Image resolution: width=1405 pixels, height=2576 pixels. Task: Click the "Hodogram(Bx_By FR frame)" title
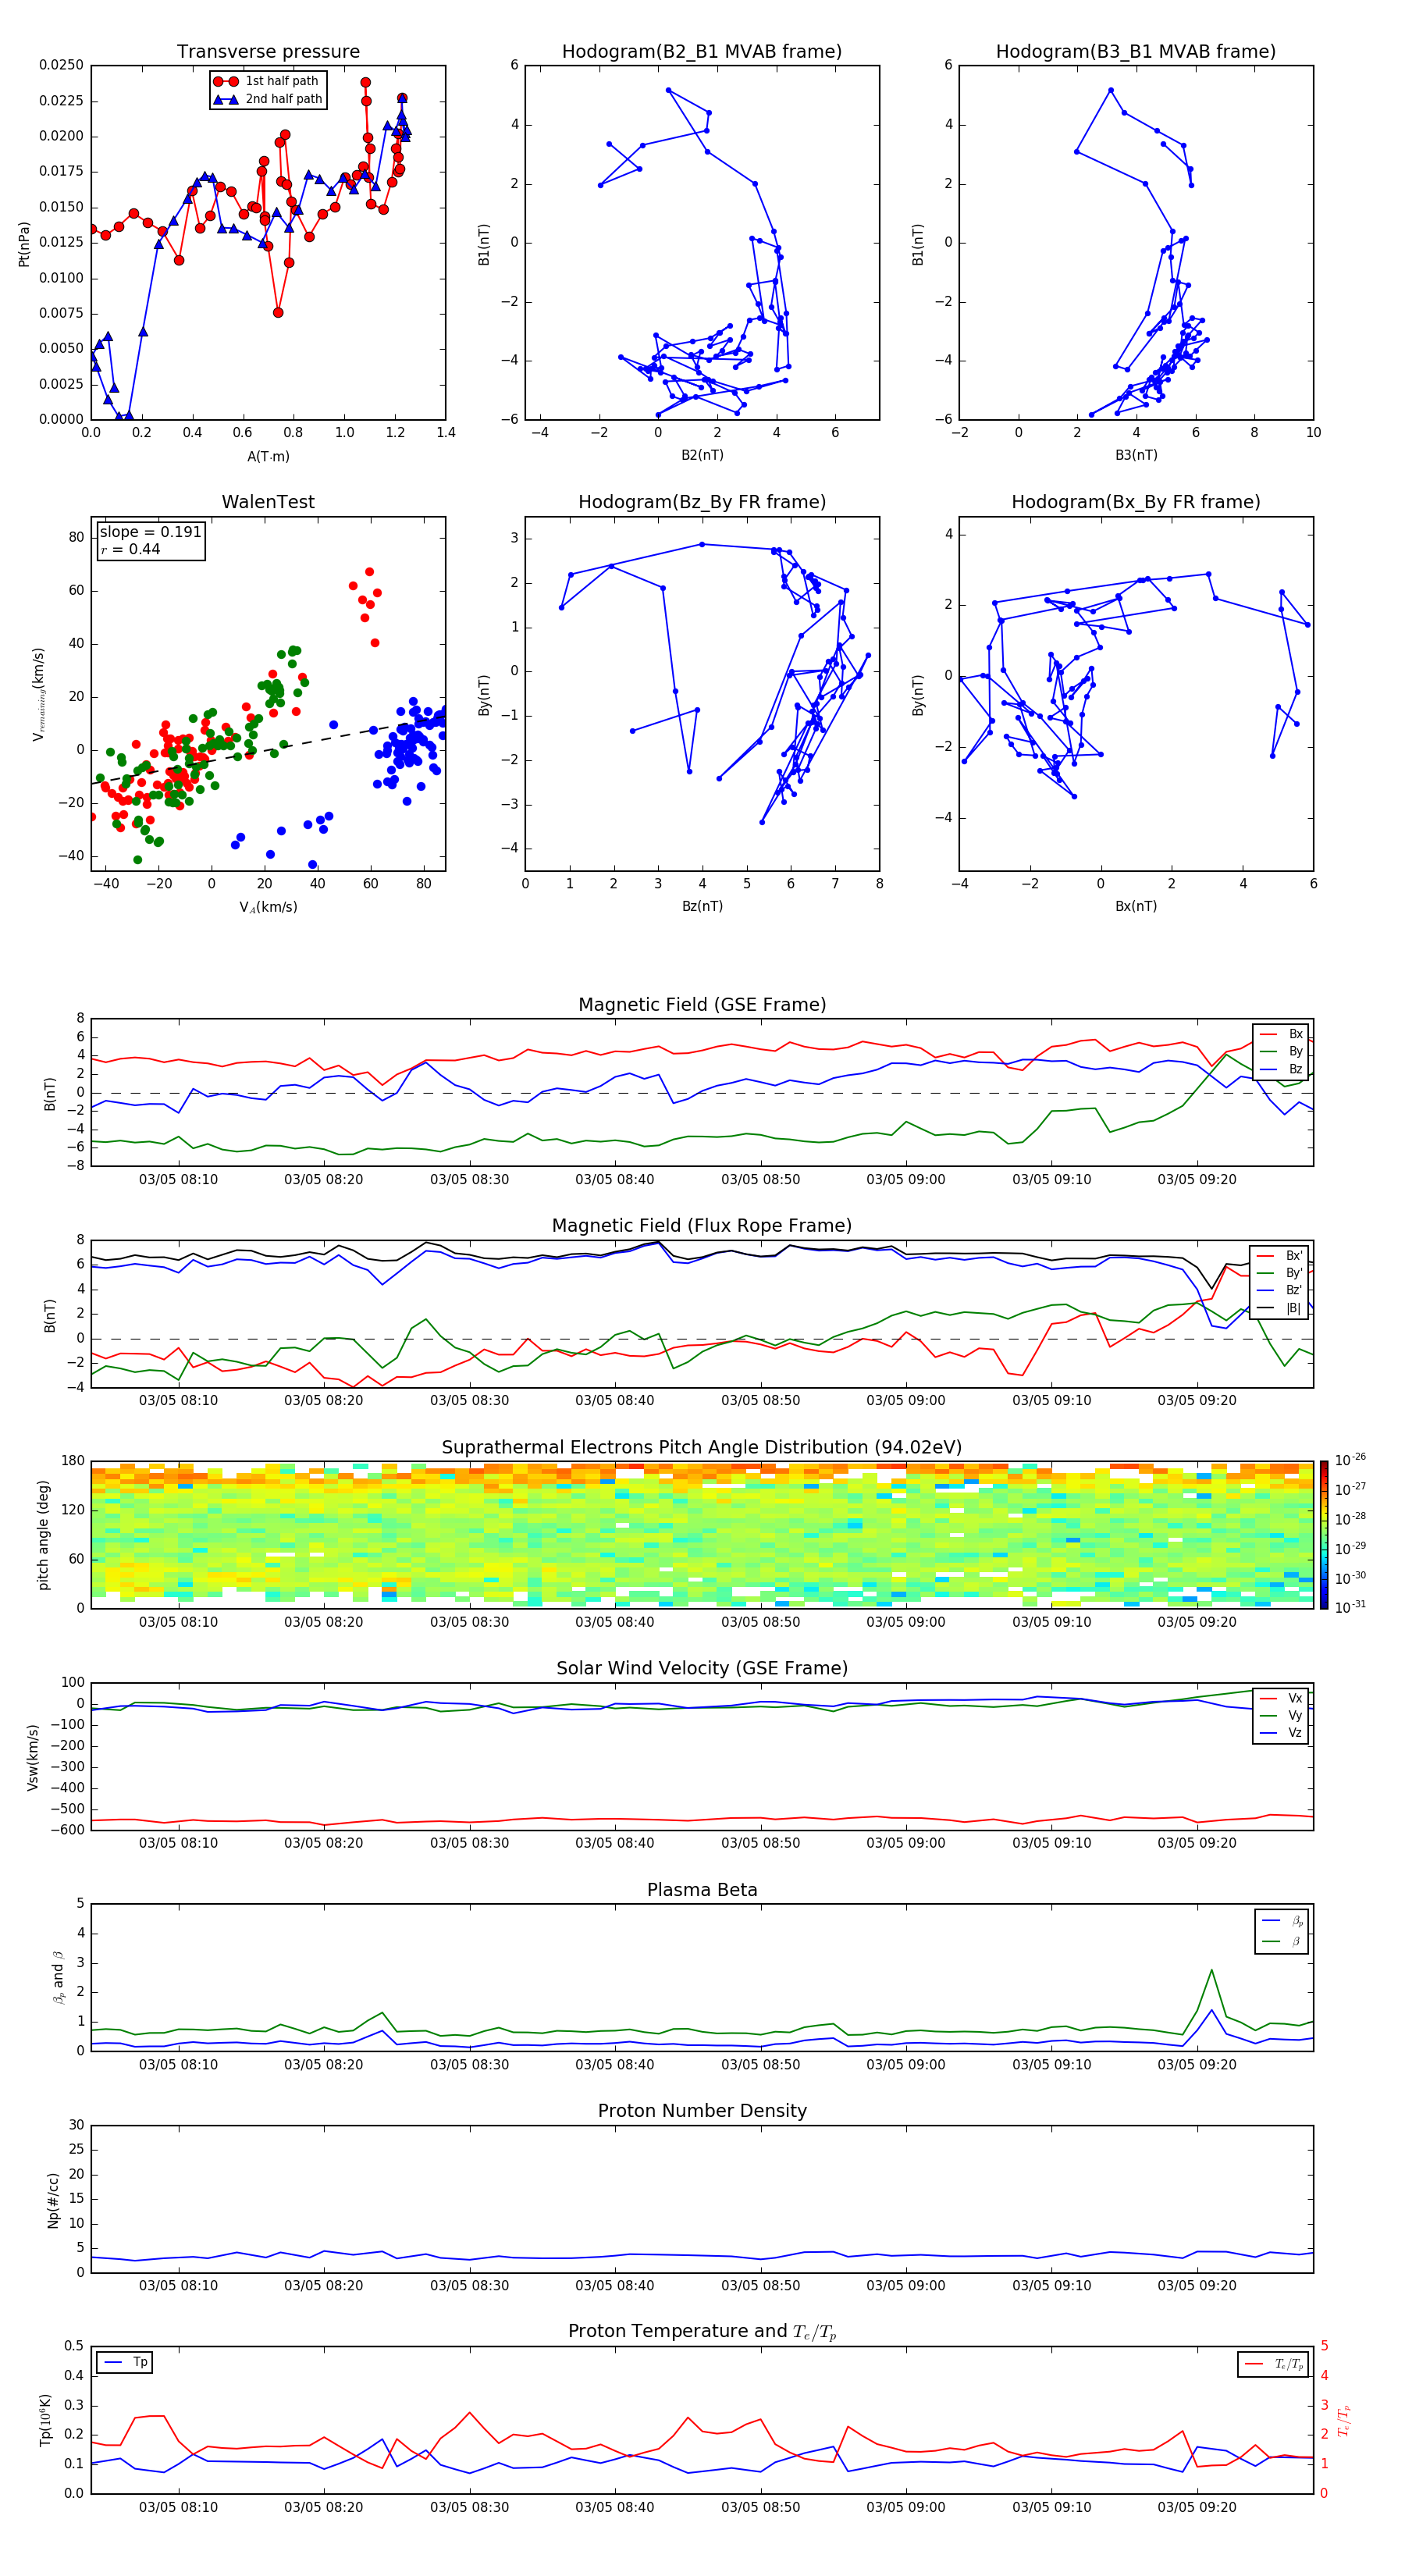point(1136,502)
